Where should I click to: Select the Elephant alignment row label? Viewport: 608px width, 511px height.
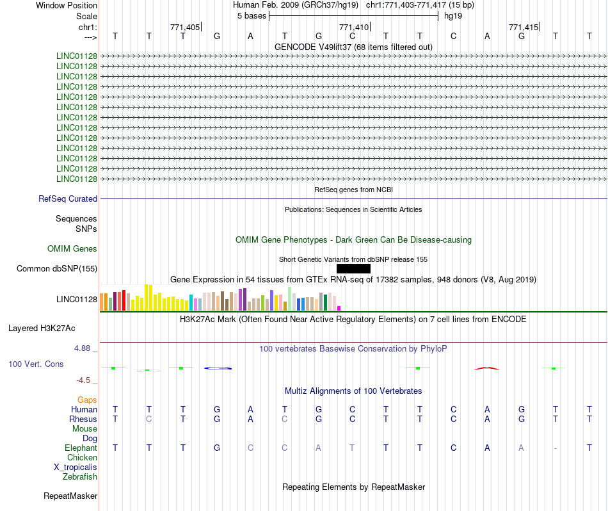pyautogui.click(x=81, y=448)
